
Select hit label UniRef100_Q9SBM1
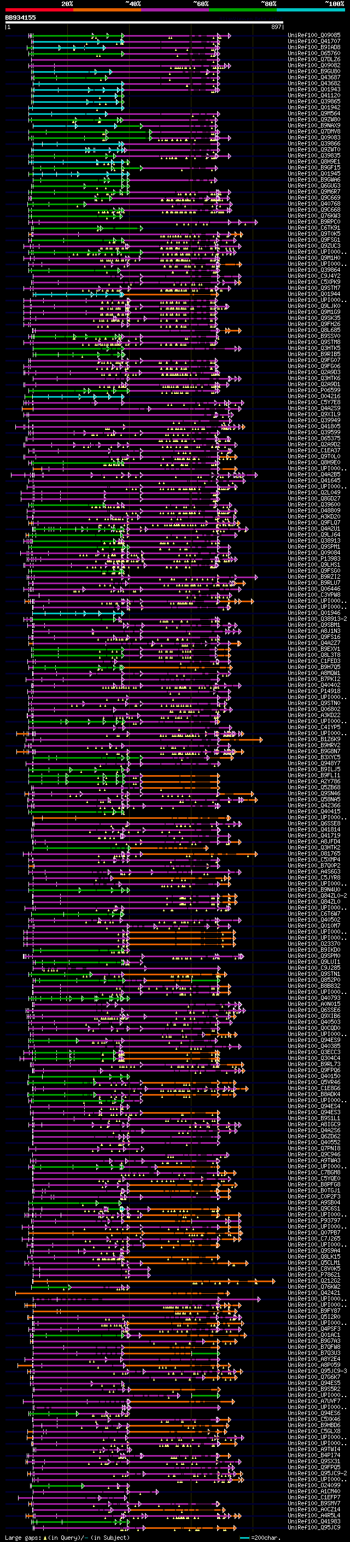314,625
